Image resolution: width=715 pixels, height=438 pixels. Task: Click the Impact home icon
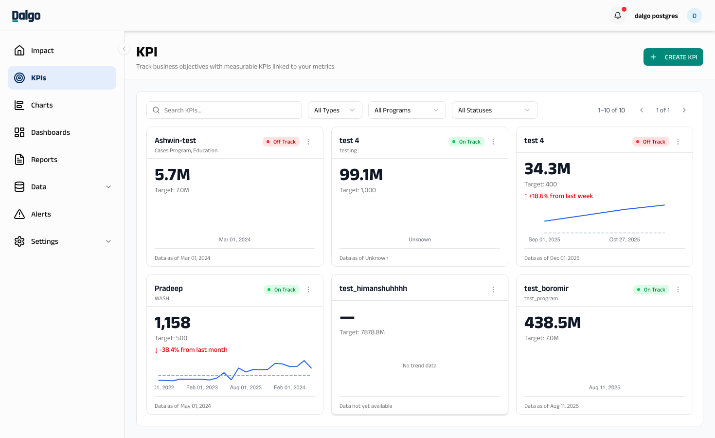click(x=19, y=51)
